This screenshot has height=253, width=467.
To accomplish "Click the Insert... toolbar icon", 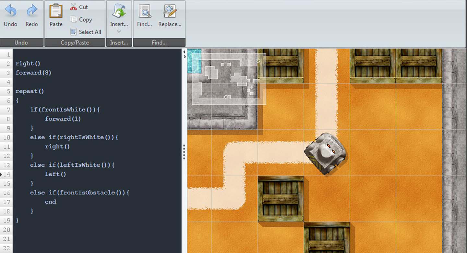I will coord(119,11).
